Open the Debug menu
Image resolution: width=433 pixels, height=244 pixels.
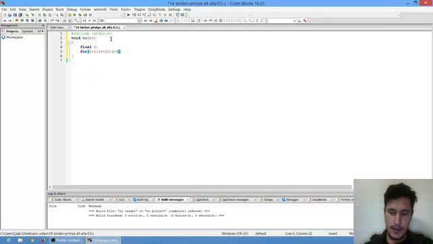(72, 9)
